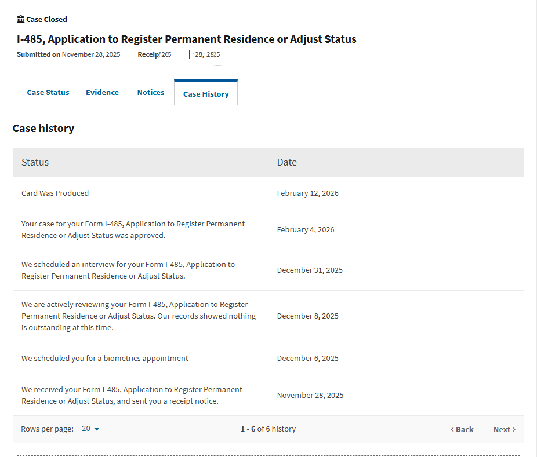Open the Notices tab

[151, 92]
